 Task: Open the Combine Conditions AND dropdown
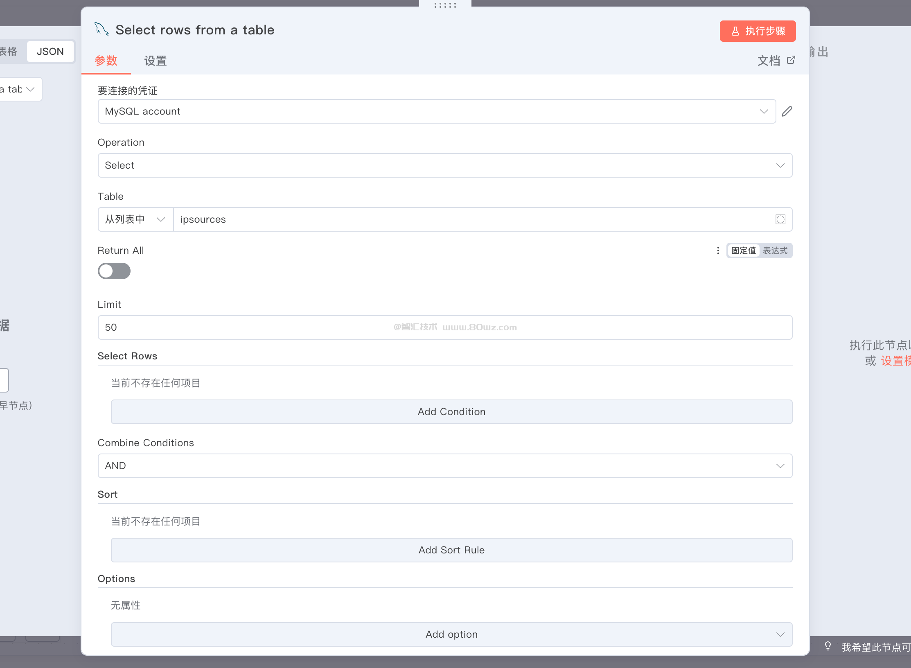click(445, 466)
